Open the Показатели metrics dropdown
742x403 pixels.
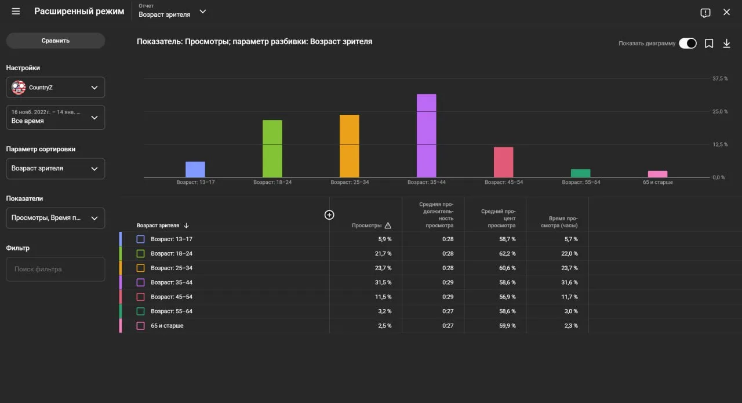click(56, 218)
